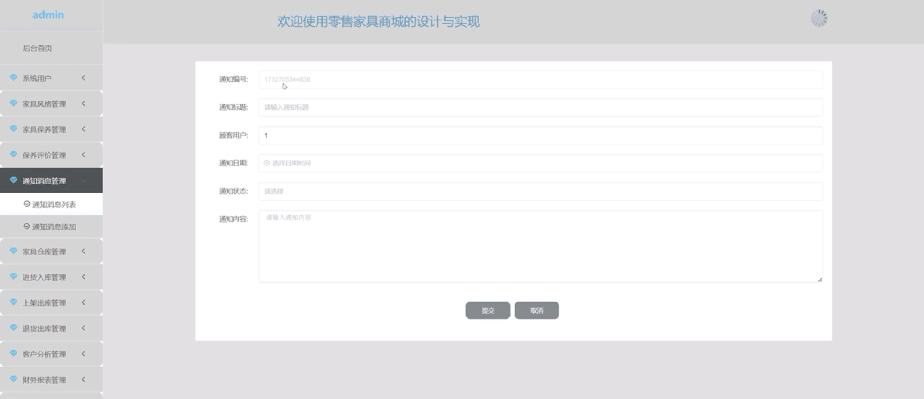The image size is (924, 399).
Task: Click the diamond icon beside 家具仓库管理
Action: pyautogui.click(x=13, y=251)
